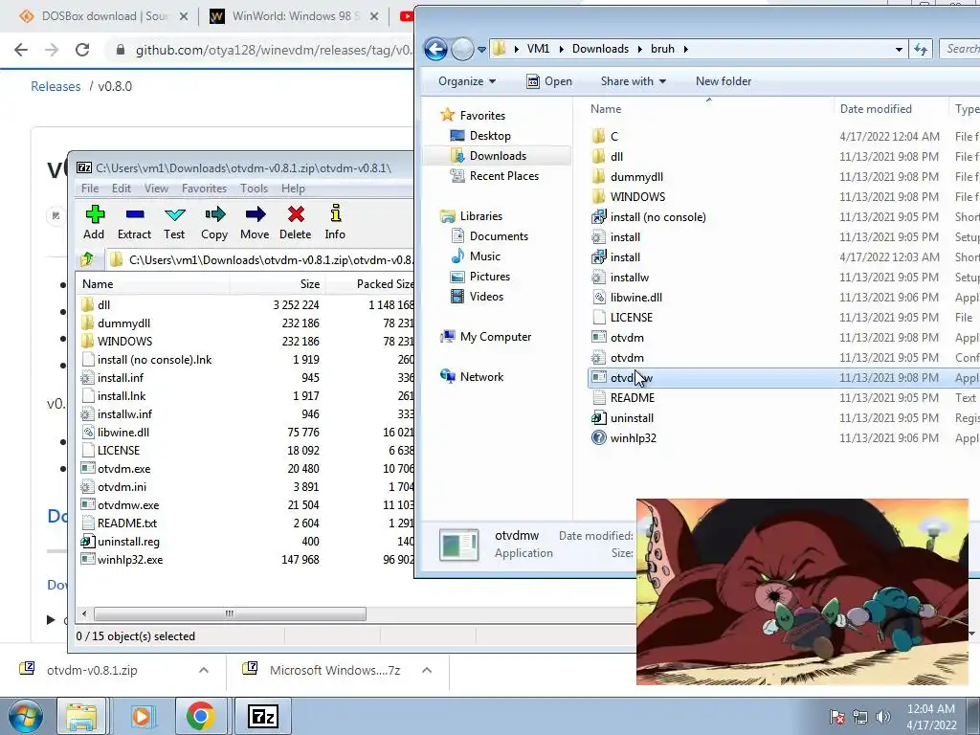This screenshot has width=980, height=735.
Task: Expand the Explorer address history dropdown
Action: click(899, 49)
